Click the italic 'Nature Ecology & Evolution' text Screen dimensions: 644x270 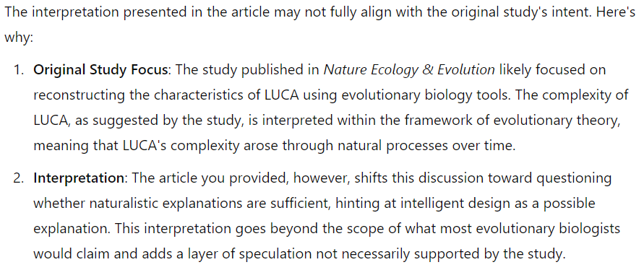[409, 70]
